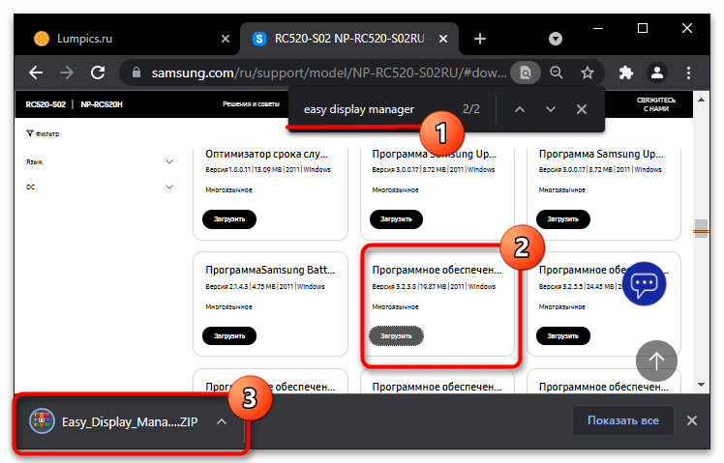The height and width of the screenshot is (463, 724).
Task: Click the Фильтр filter icon
Action: 30,133
